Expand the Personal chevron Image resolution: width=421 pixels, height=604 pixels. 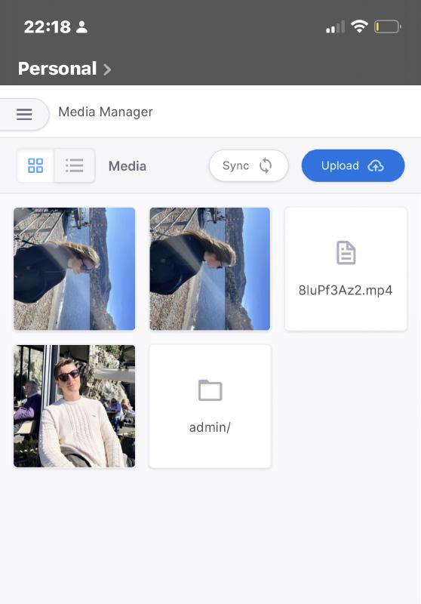107,69
